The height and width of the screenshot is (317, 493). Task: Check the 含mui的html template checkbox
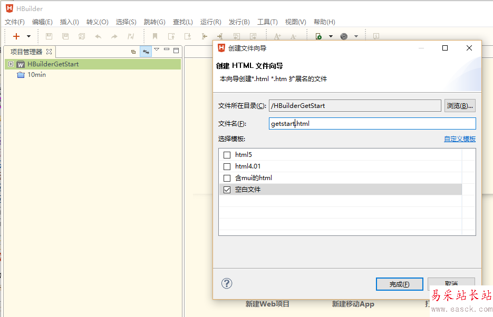227,178
